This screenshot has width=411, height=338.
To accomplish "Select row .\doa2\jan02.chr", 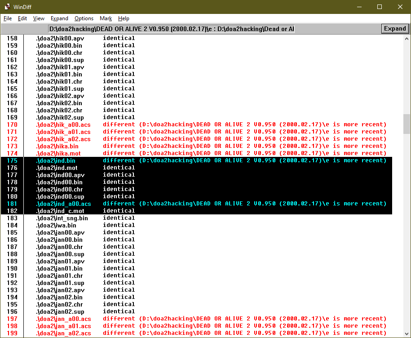I will 196,304.
